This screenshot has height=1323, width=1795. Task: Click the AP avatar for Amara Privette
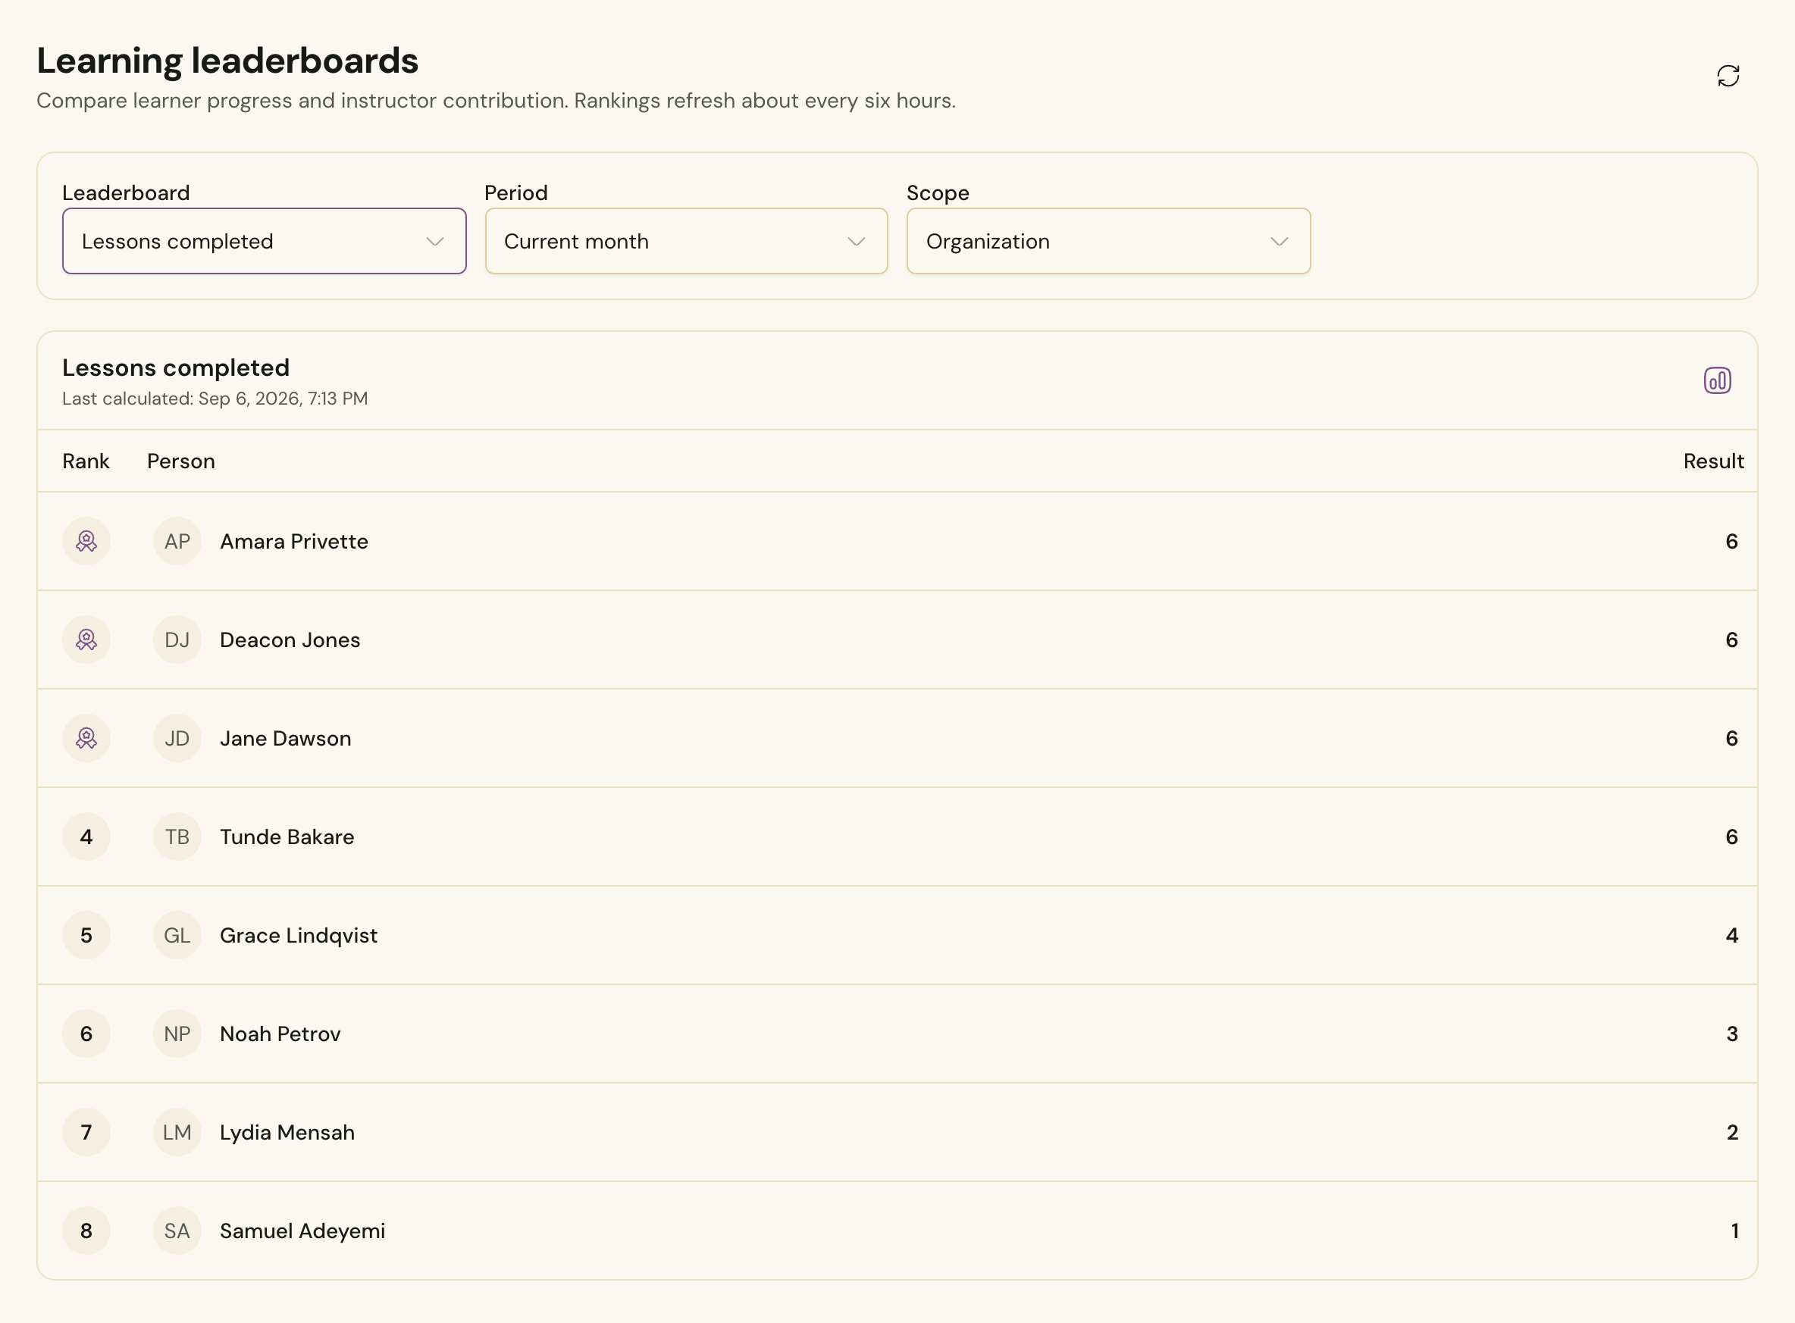coord(177,541)
